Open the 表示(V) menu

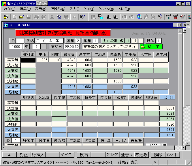point(40,9)
